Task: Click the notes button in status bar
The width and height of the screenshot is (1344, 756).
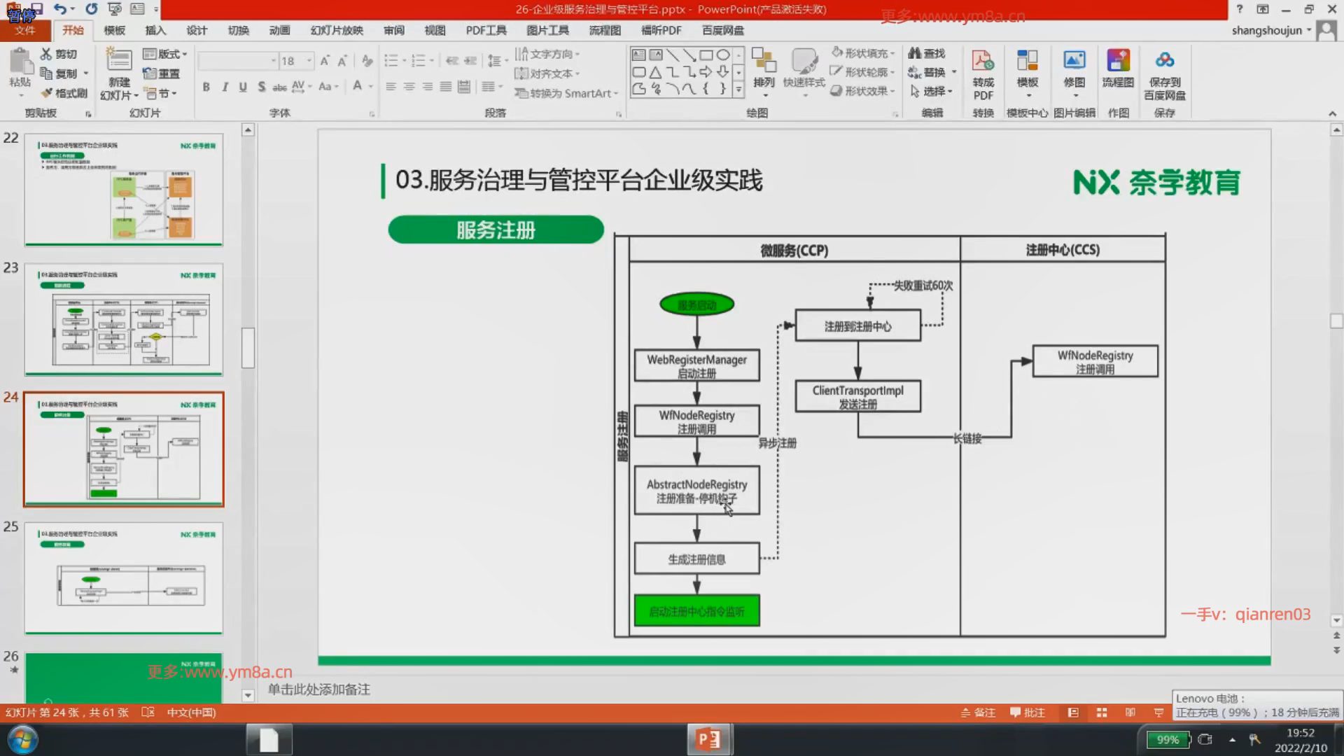Action: pyautogui.click(x=978, y=713)
